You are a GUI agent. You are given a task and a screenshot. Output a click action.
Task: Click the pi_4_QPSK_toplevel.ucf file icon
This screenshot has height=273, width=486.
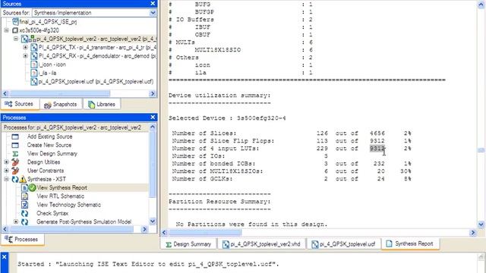coord(34,82)
